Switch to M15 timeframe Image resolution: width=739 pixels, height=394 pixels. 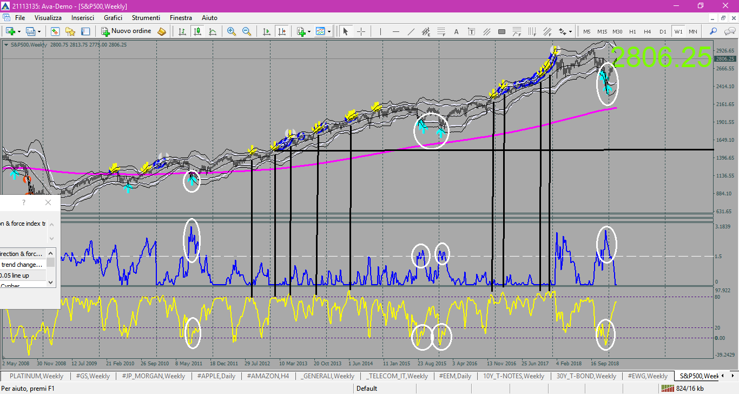coord(602,32)
